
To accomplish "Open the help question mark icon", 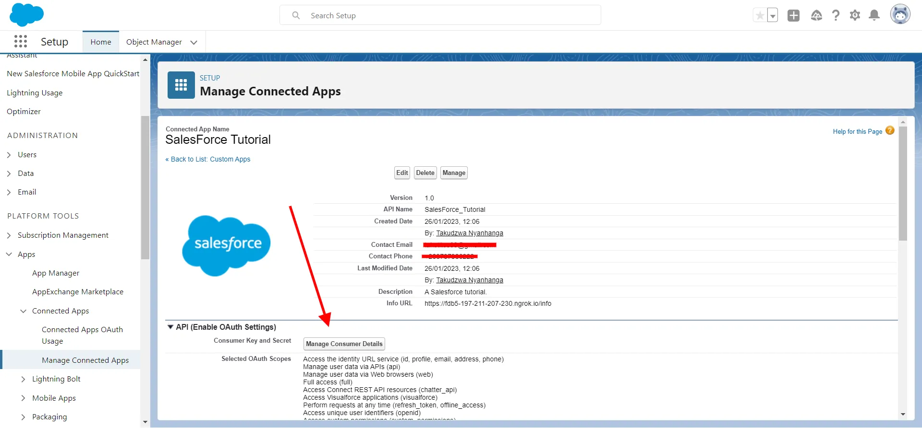I will [x=836, y=15].
